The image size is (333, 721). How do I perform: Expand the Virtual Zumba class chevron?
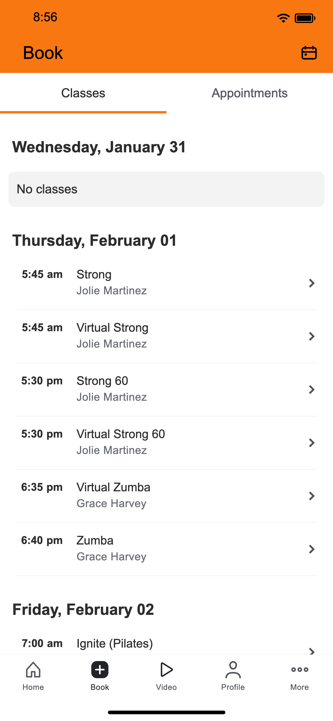311,496
